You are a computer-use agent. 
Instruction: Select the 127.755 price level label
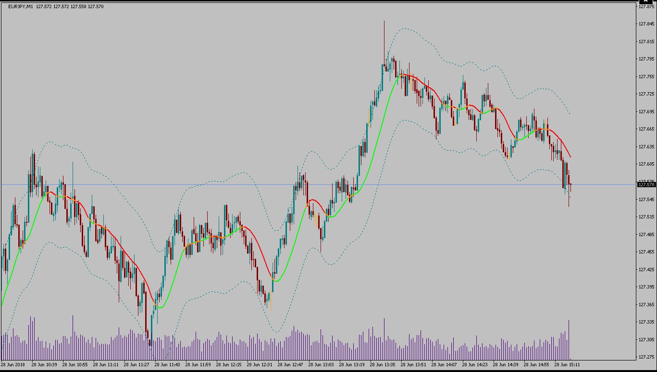(x=647, y=77)
